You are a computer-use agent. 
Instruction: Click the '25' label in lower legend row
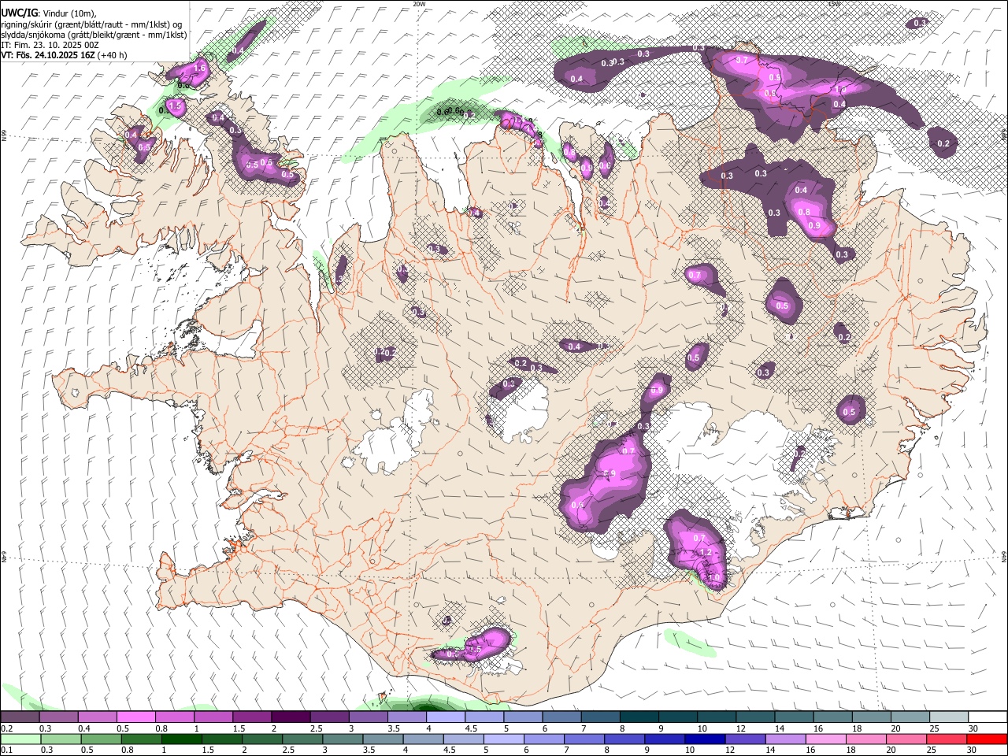932,750
